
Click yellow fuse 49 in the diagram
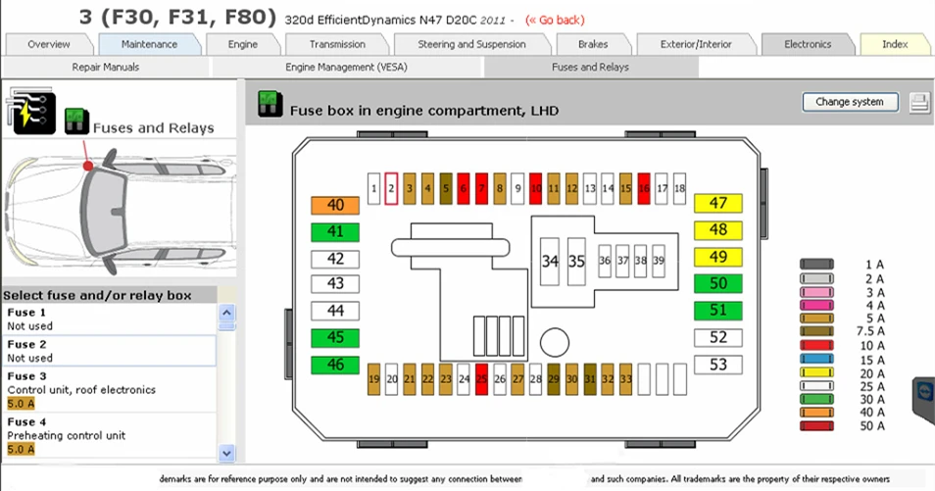click(x=718, y=257)
